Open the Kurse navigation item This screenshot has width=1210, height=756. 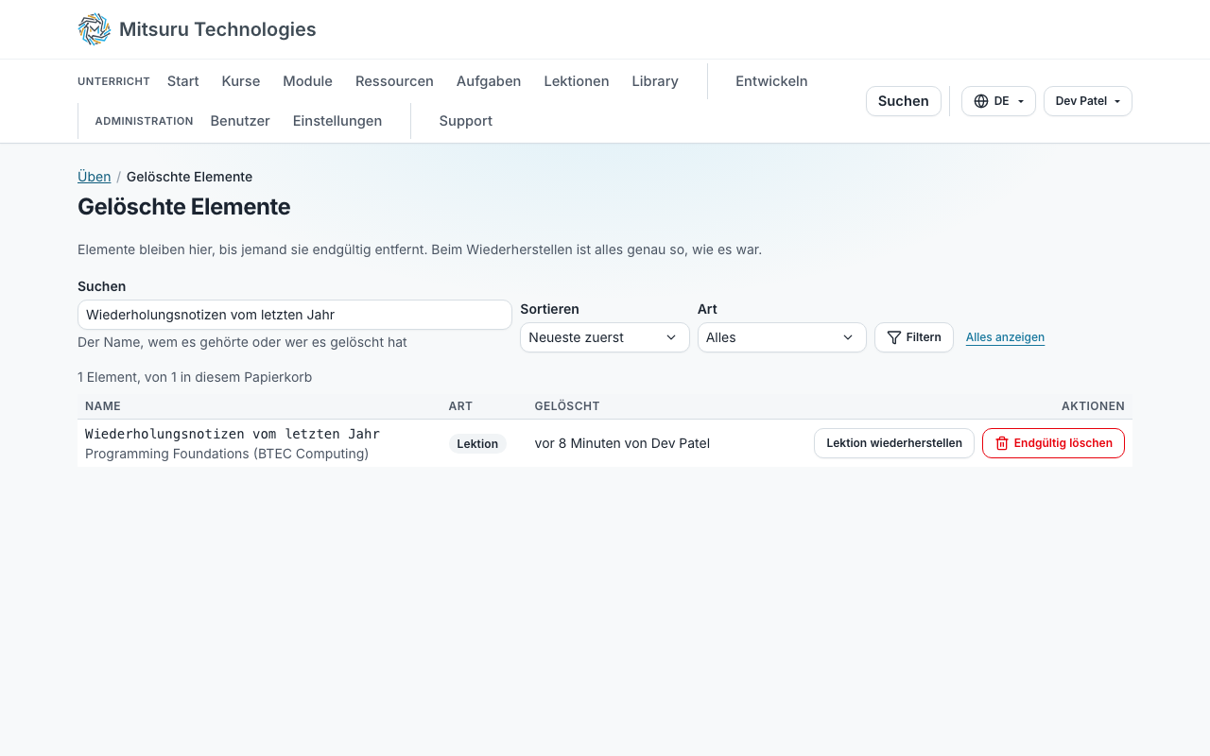pos(241,81)
